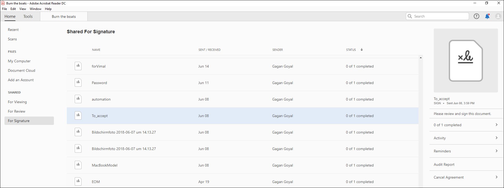This screenshot has width=504, height=188.
Task: Open Recent files in sidebar
Action: (13, 30)
